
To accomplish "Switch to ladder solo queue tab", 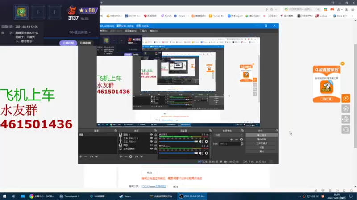I will (x=85, y=43).
